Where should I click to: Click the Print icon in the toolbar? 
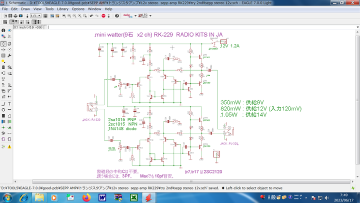pos(16,16)
